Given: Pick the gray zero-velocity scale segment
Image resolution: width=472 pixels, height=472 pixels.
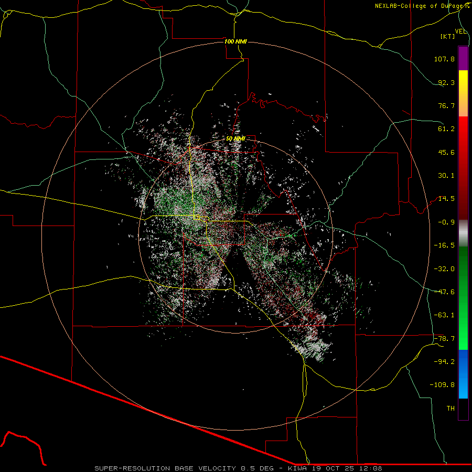Looking at the screenshot, I should point(463,233).
